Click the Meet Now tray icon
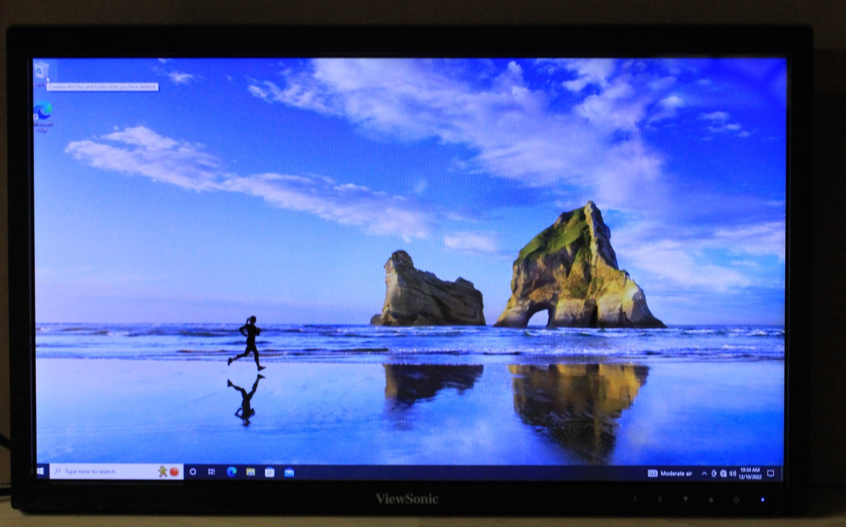 (x=714, y=473)
